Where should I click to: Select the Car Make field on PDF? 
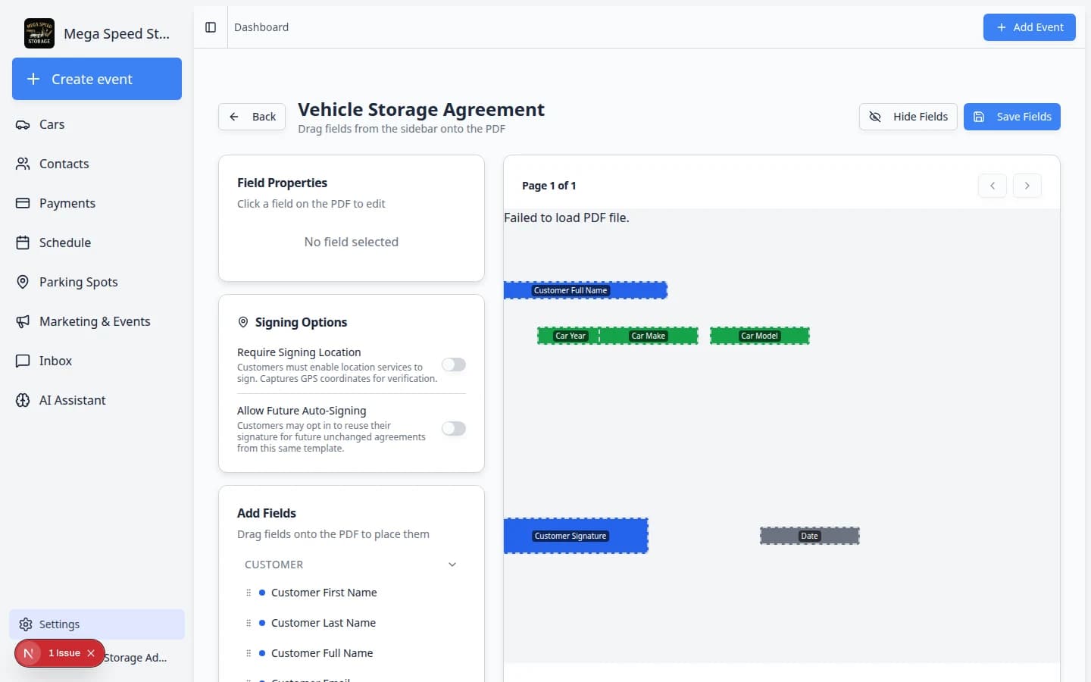point(649,336)
